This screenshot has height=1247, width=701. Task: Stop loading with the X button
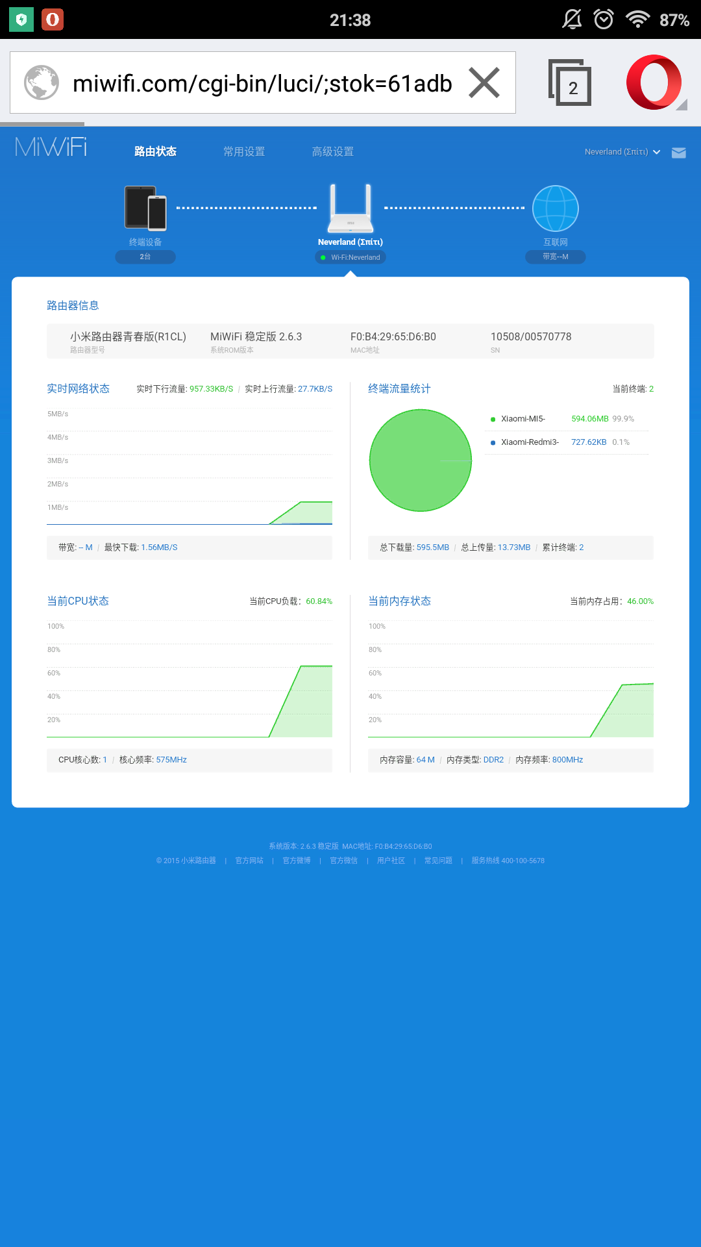pyautogui.click(x=484, y=82)
